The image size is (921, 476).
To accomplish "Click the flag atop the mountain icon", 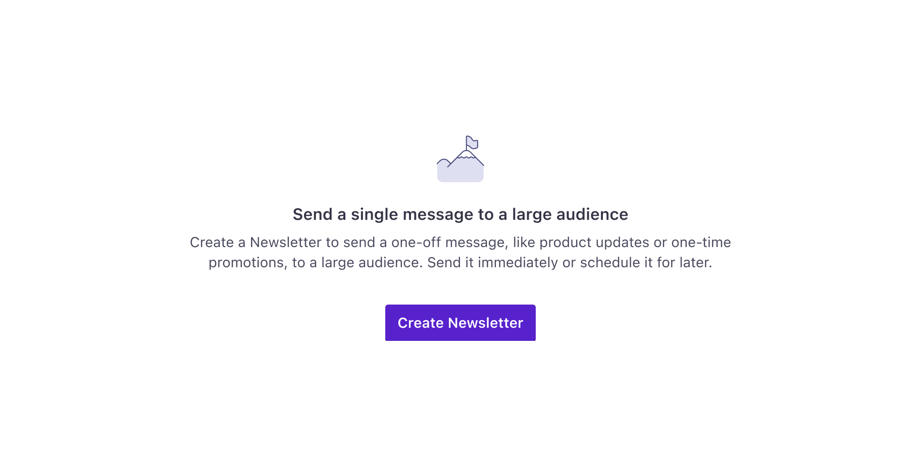I will (472, 142).
